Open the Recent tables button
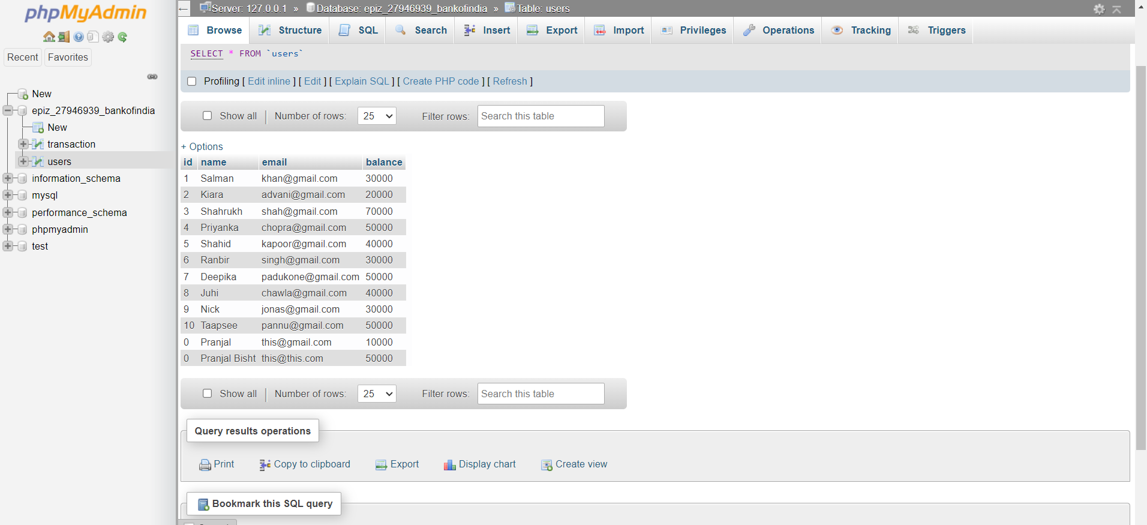The height and width of the screenshot is (525, 1147). coord(23,57)
